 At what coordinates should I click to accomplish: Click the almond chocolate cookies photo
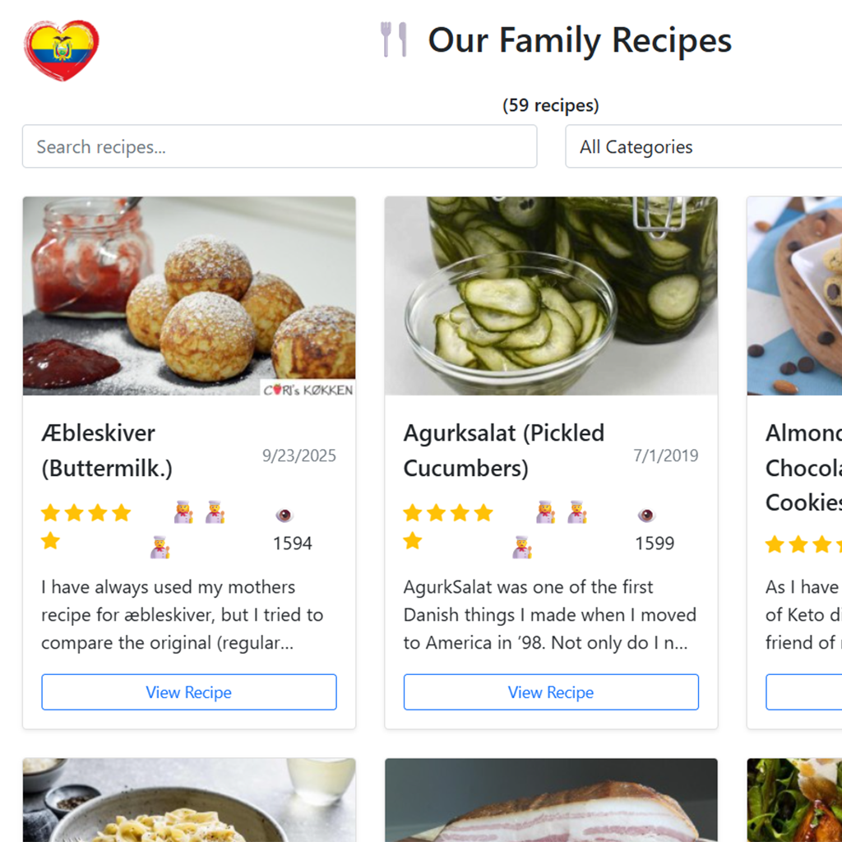(x=794, y=296)
